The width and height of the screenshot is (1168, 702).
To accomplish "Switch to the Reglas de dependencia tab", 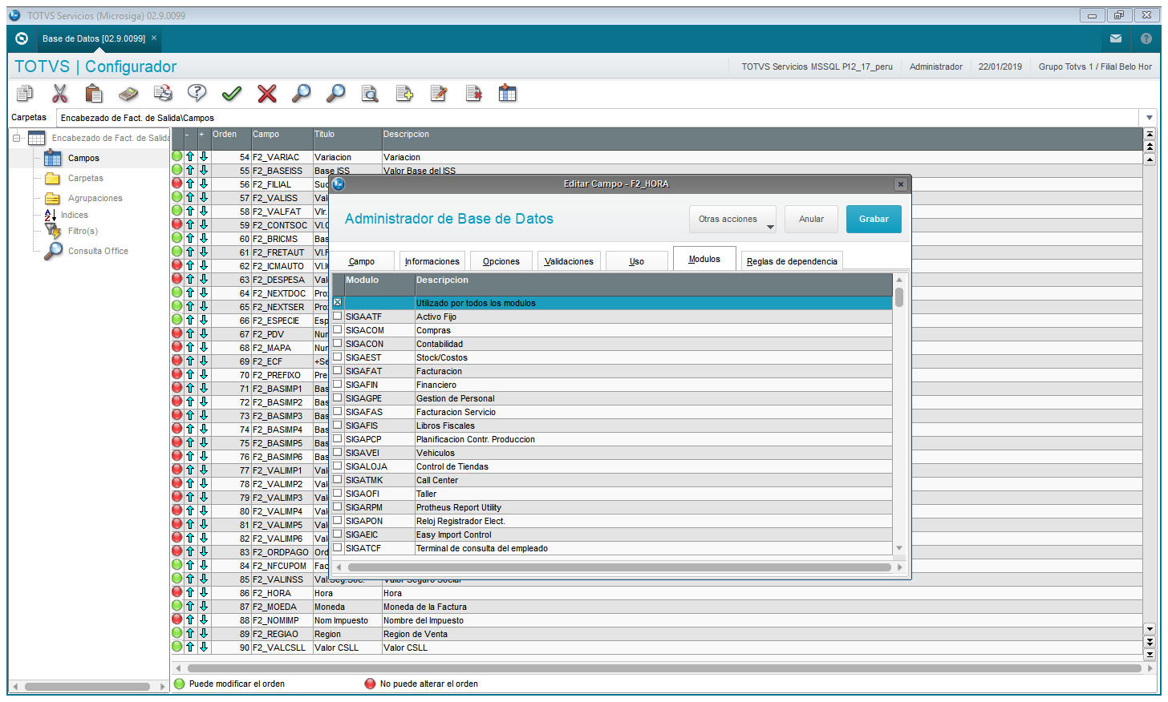I will (792, 261).
